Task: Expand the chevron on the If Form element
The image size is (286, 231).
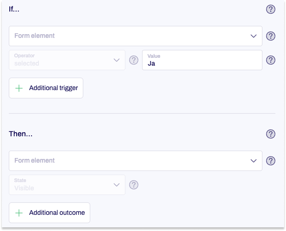Action: 253,36
